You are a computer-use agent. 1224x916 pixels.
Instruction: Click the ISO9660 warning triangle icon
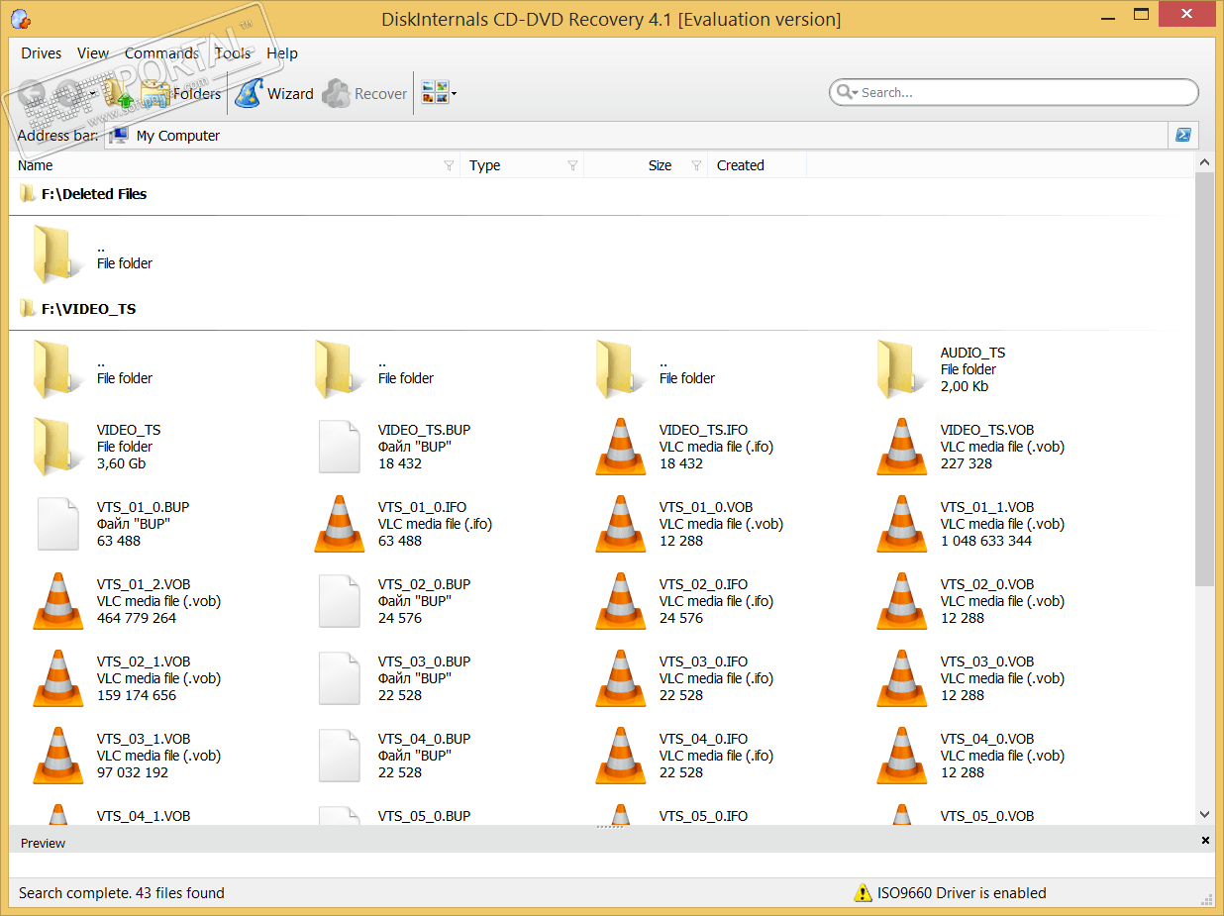point(863,892)
